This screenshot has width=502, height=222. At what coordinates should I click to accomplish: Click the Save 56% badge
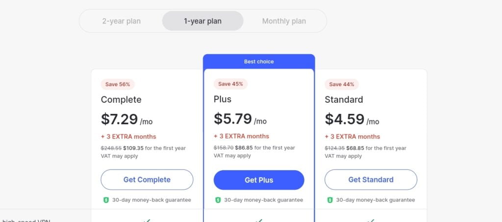[x=118, y=84]
